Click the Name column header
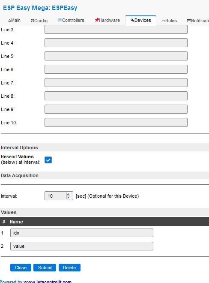Image resolution: width=209 pixels, height=283 pixels. tap(16, 222)
